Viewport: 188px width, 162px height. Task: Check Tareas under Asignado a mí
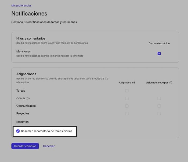click(127, 91)
